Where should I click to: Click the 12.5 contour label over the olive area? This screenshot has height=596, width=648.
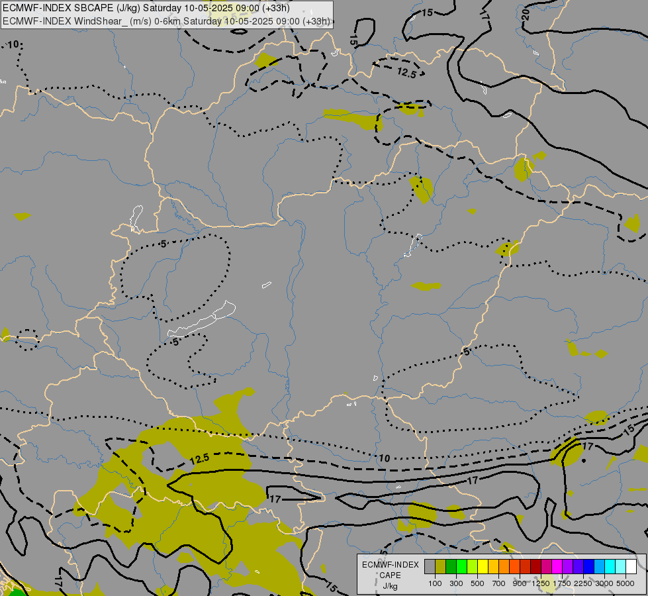tap(200, 459)
